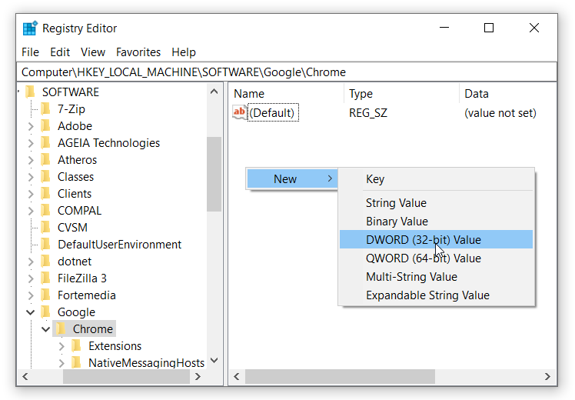The image size is (575, 400).
Task: Click values pane horizontal scroll left arrow
Action: coord(237,376)
